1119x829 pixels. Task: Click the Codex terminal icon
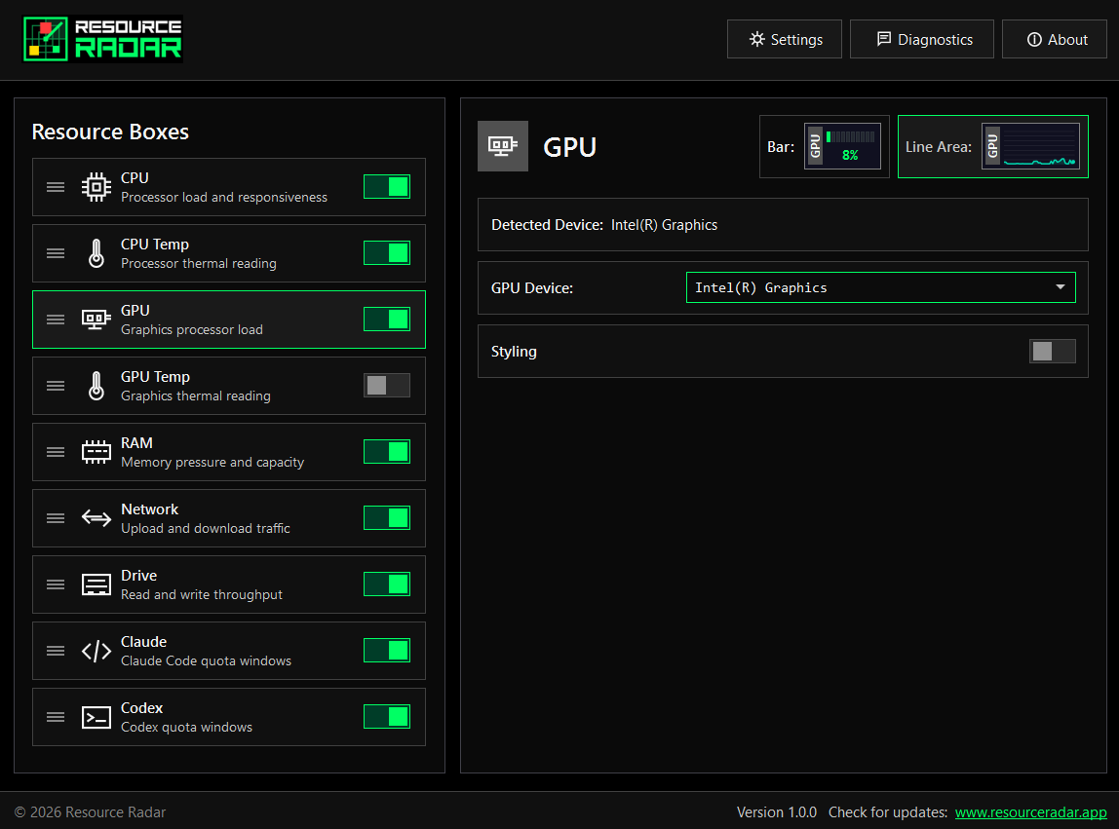click(96, 717)
